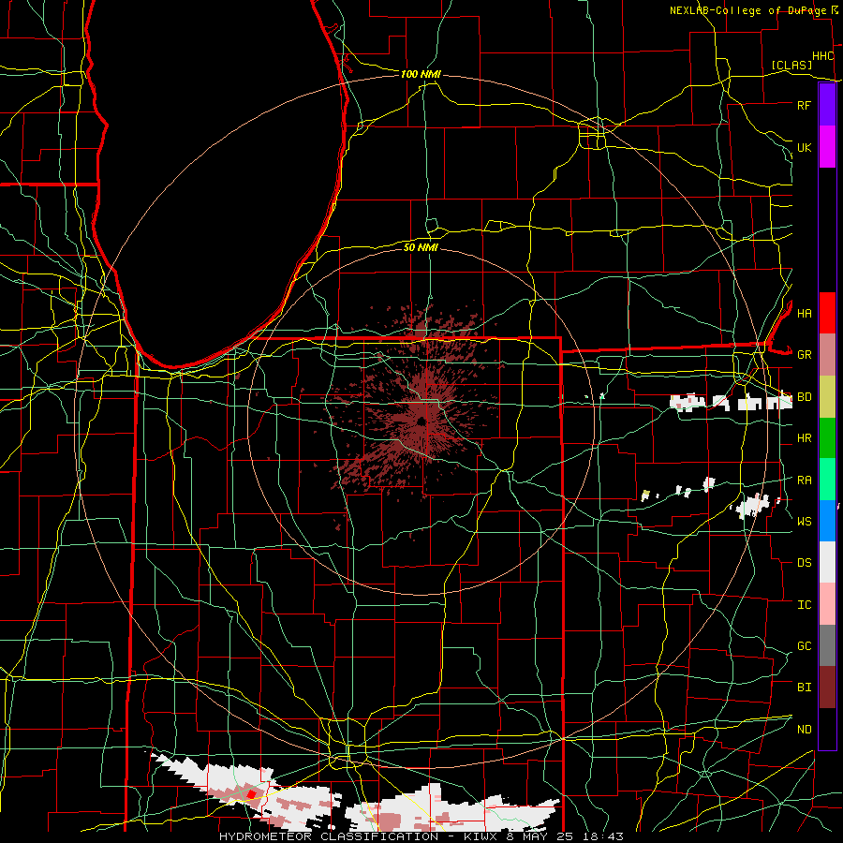Click the red HA color swatch

click(x=827, y=313)
